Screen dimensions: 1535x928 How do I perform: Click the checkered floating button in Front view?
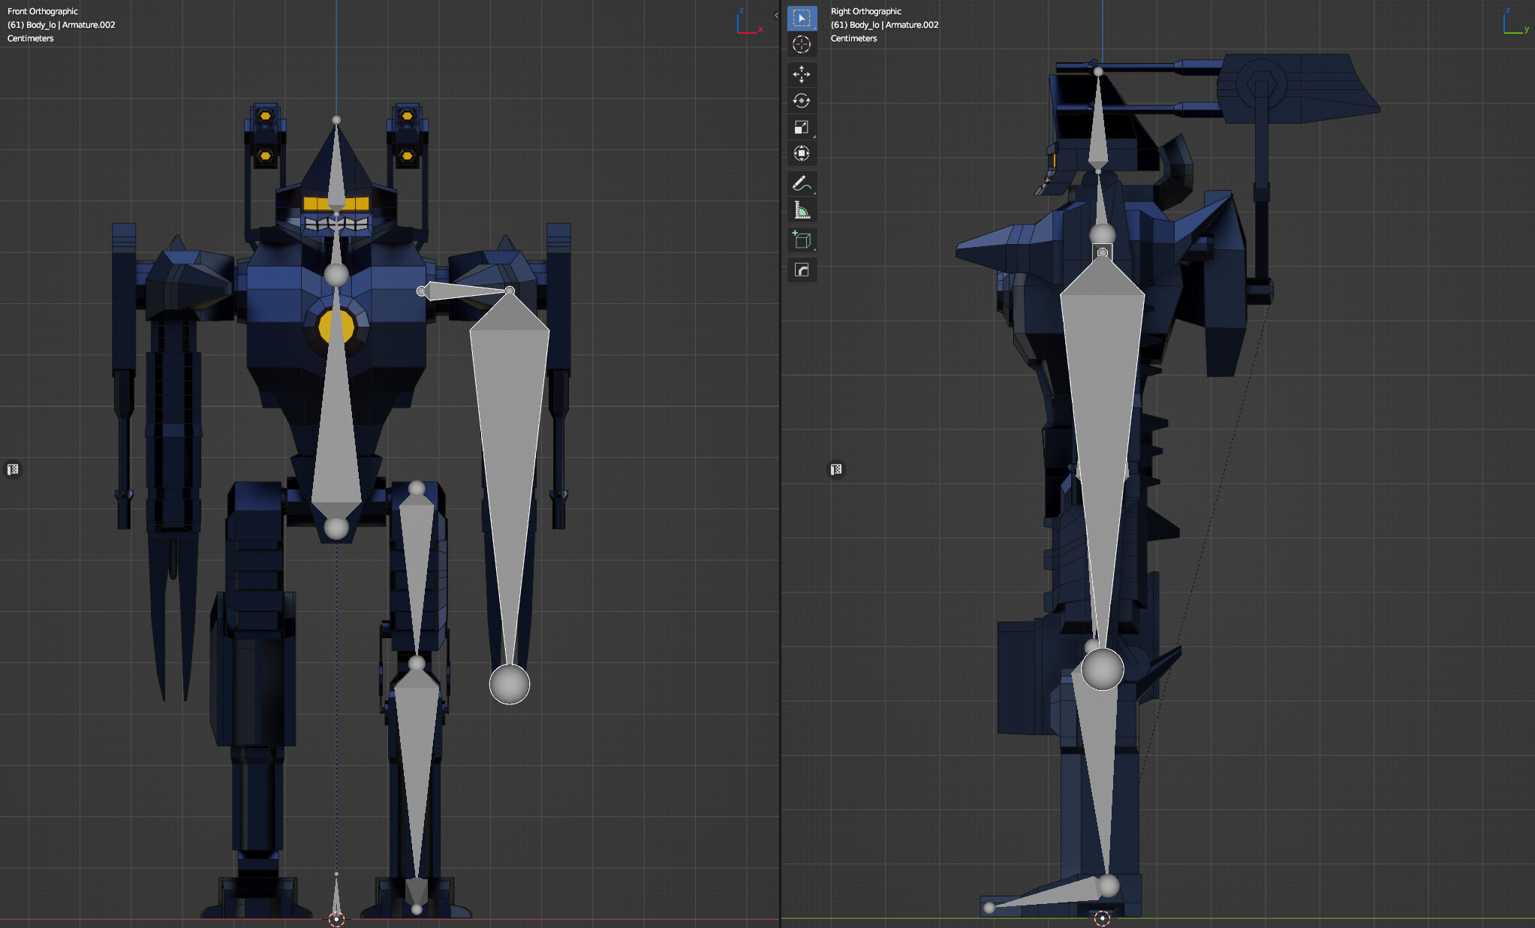coord(13,469)
